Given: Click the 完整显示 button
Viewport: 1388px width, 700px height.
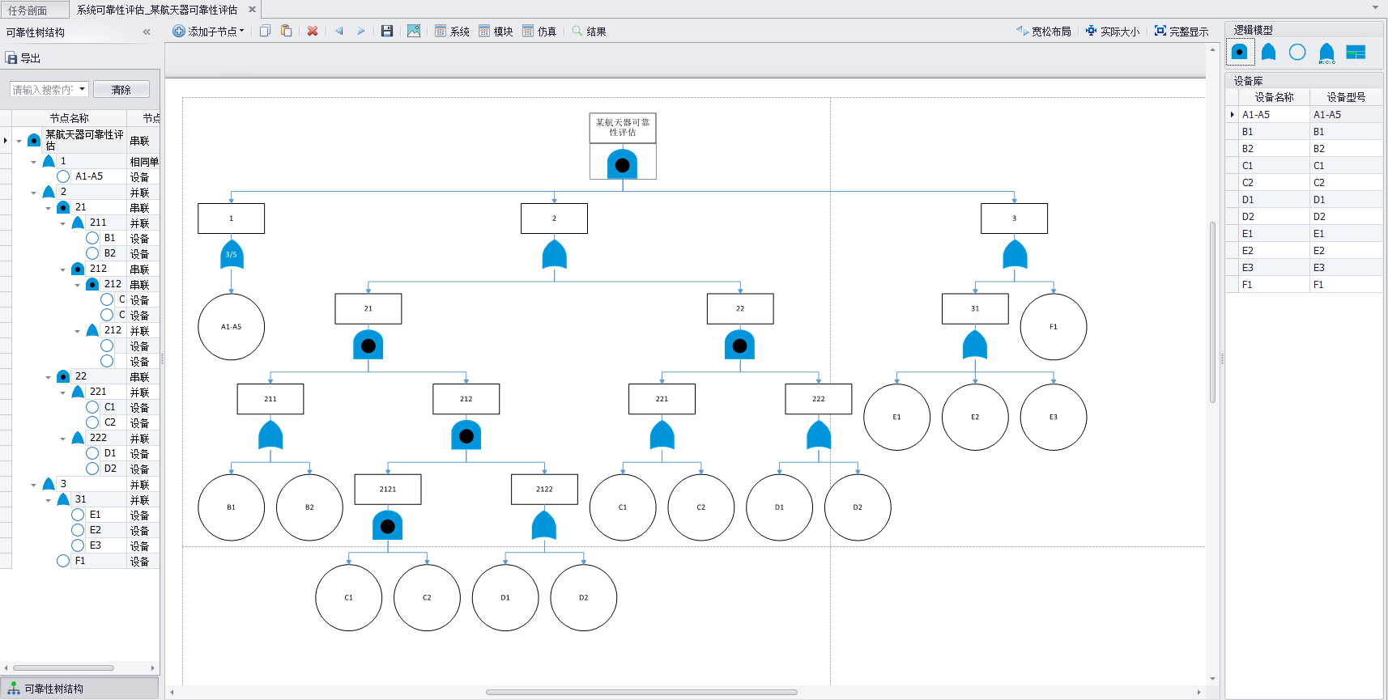Looking at the screenshot, I should 1182,32.
